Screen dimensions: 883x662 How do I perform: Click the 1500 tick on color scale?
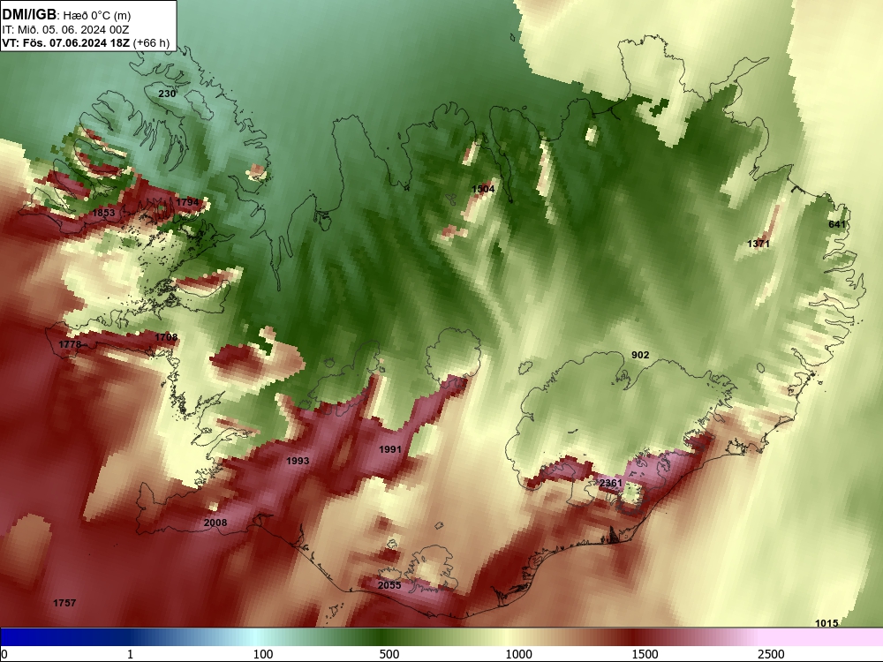(x=645, y=654)
